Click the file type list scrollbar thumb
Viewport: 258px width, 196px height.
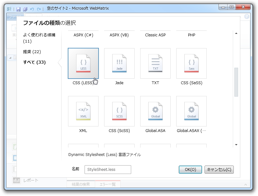point(236,82)
